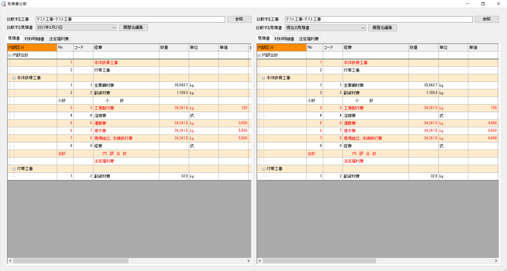507x271 pixels.
Task: Click left panel 比較する工事 text field
Action: pos(130,19)
